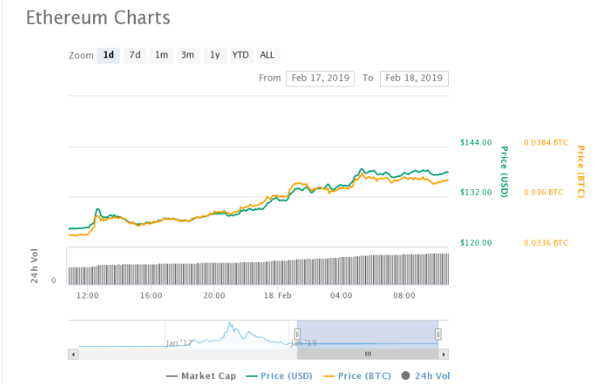Screen dimensions: 613x384
Task: Edit the From date field Feb 17, 2019
Action: 320,78
